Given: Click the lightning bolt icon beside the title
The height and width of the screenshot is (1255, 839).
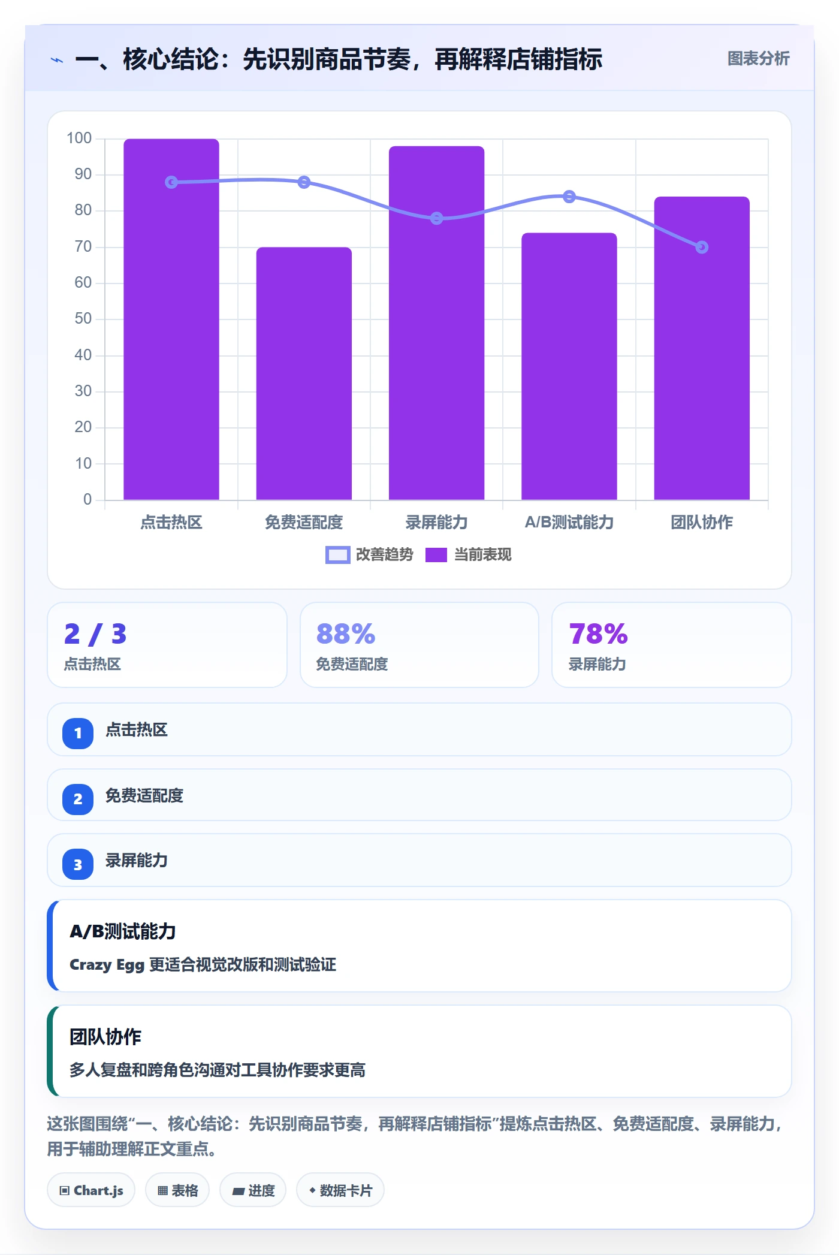Looking at the screenshot, I should point(57,60).
